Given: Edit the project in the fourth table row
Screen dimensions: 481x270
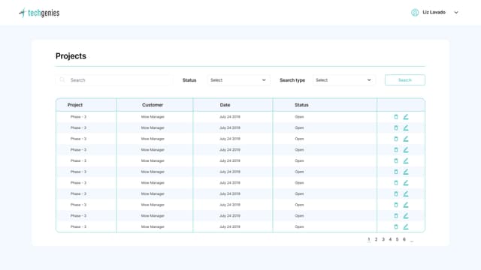Looking at the screenshot, I should coord(406,150).
